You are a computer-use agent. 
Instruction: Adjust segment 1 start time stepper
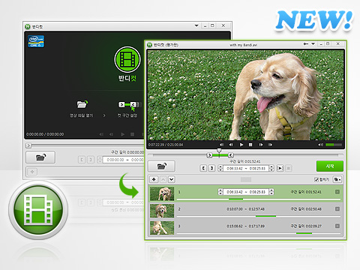220,192
